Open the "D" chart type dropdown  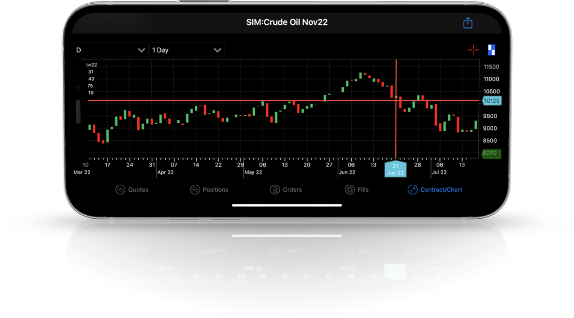[111, 50]
